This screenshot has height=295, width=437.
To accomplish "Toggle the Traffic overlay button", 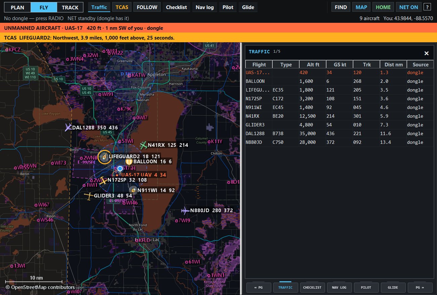I will click(99, 7).
